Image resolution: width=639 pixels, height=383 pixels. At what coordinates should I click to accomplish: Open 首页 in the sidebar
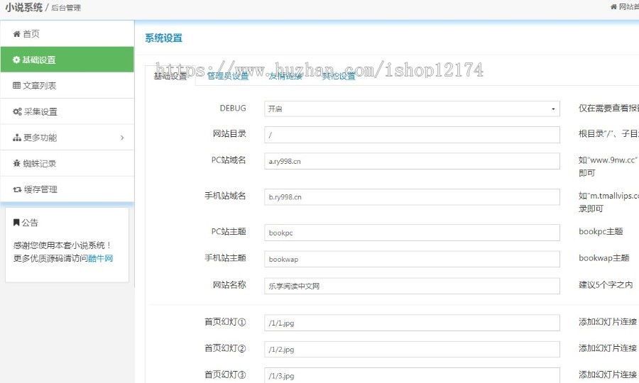tap(67, 34)
